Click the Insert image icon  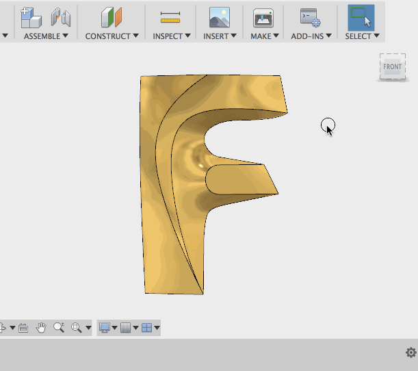tap(219, 16)
